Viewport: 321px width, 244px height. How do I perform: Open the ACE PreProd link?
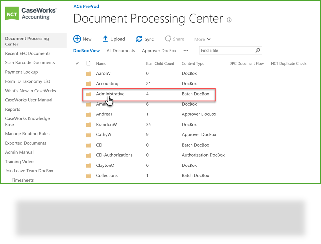pos(86,6)
